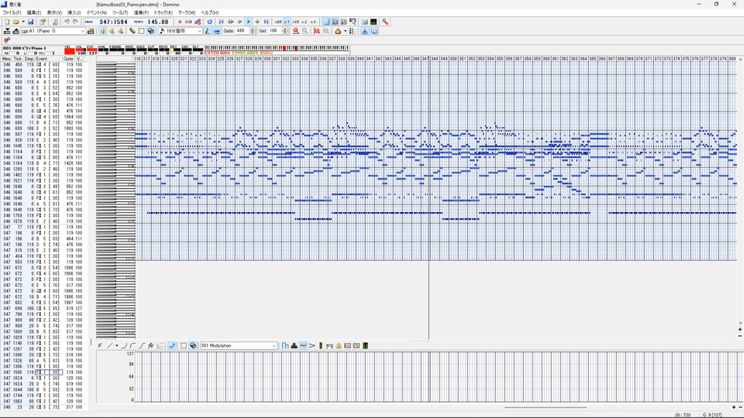Set playback speed to x1
The height and width of the screenshot is (418, 744).
287,22
